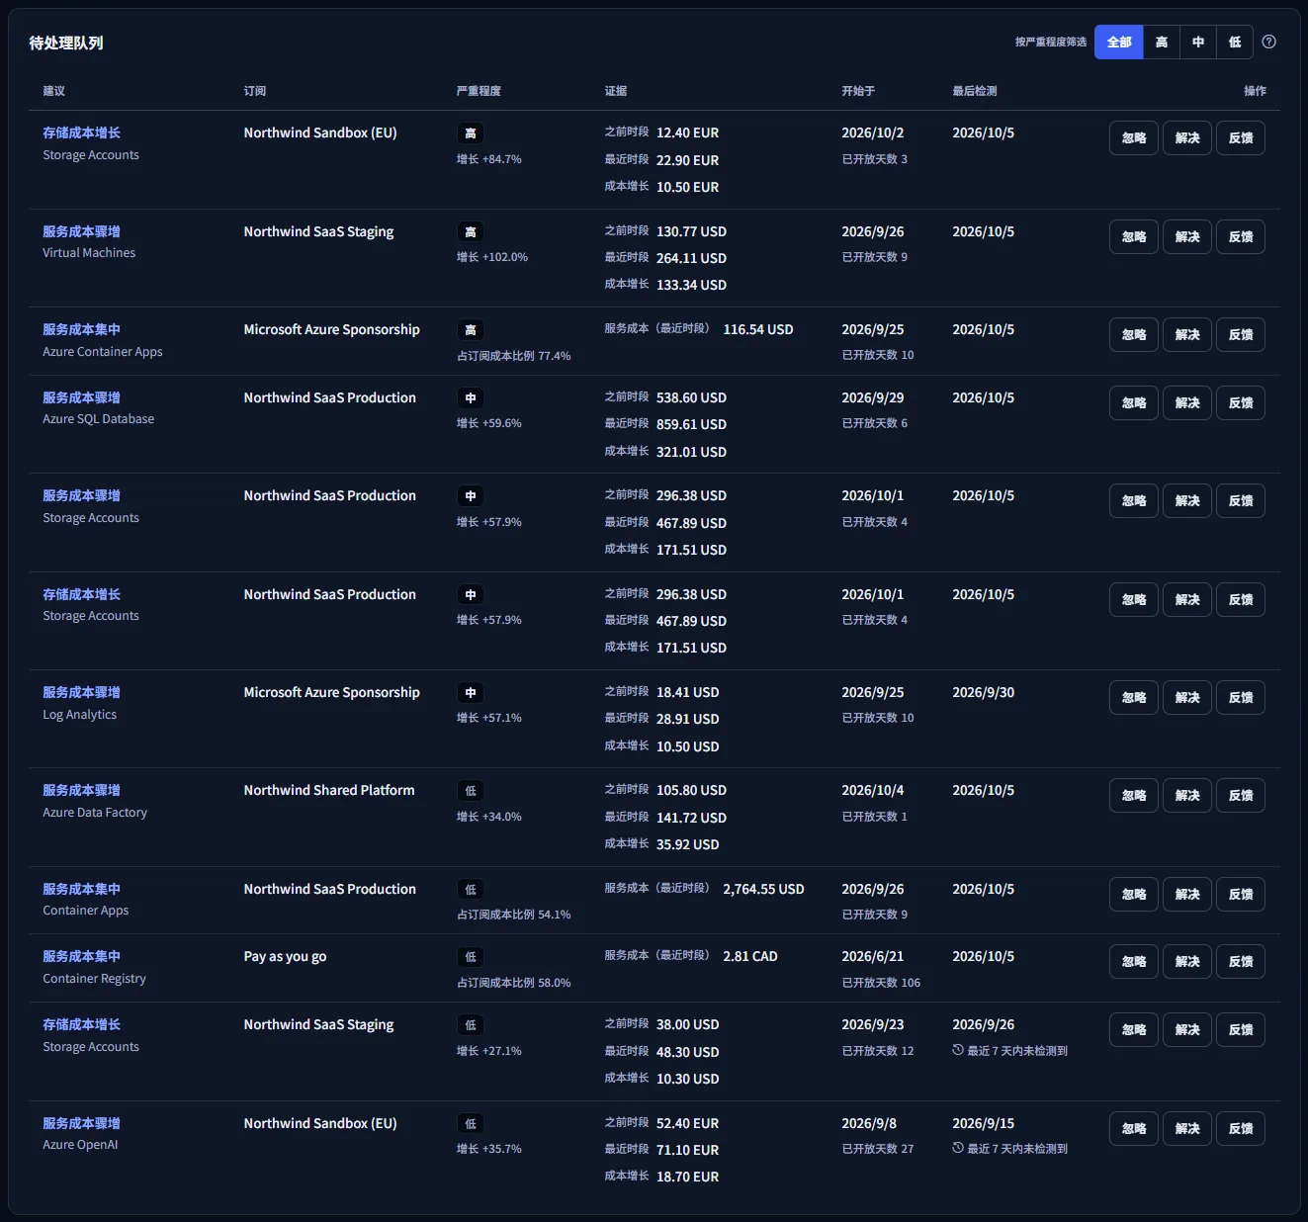Viewport: 1308px width, 1222px height.
Task: Click 解决 in the Azure SQL Database row
Action: [x=1187, y=403]
